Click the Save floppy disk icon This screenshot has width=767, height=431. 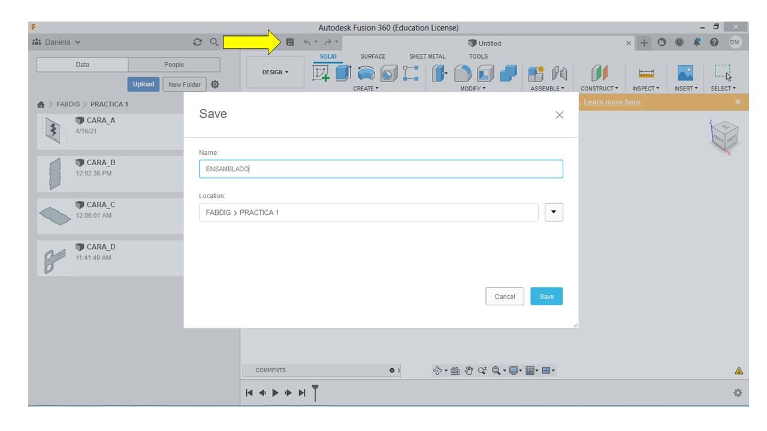coord(291,43)
